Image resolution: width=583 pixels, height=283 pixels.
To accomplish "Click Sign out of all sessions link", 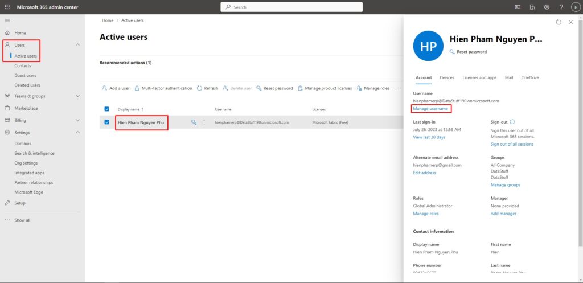I will [x=512, y=144].
